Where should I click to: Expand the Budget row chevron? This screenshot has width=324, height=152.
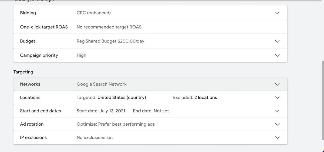(277, 41)
